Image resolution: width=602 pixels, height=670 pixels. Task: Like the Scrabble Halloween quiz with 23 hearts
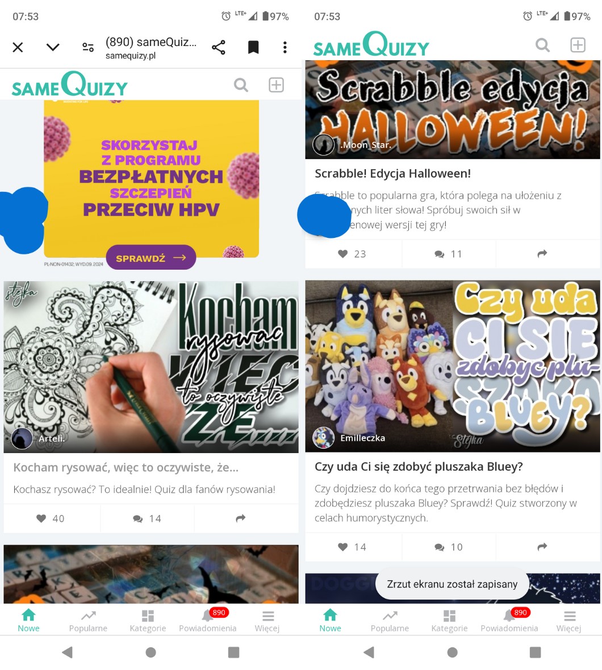click(342, 254)
